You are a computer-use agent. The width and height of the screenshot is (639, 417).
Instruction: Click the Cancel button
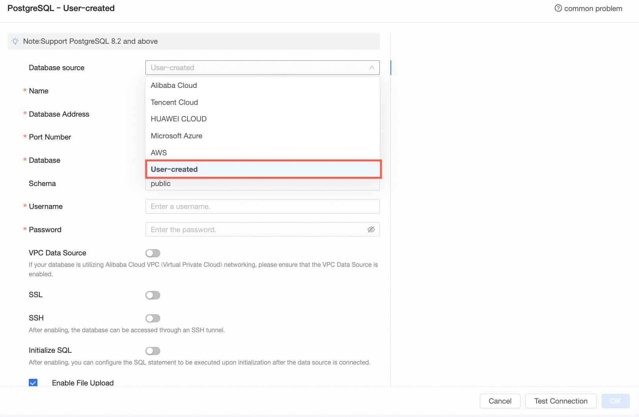point(500,401)
